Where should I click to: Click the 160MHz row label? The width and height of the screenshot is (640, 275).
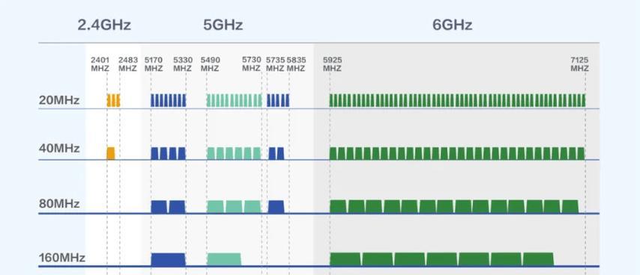62,258
